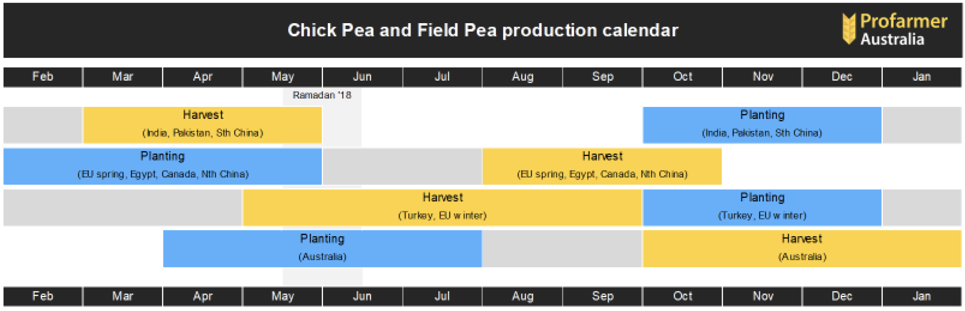
Task: Select the Planting Australia blue bar
Action: click(322, 249)
